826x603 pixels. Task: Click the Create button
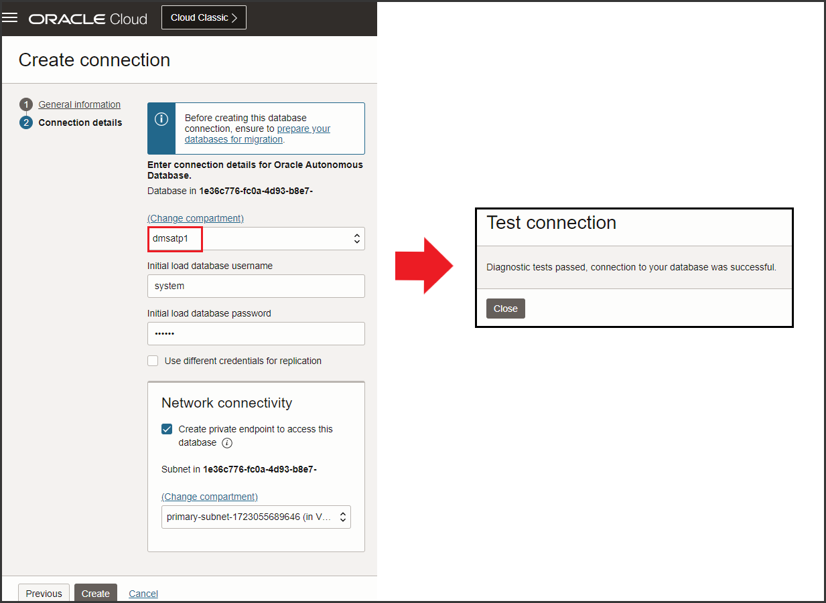tap(95, 593)
